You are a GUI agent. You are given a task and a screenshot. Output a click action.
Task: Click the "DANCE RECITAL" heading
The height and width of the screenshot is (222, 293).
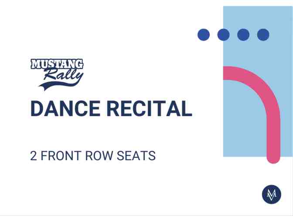tap(111, 108)
